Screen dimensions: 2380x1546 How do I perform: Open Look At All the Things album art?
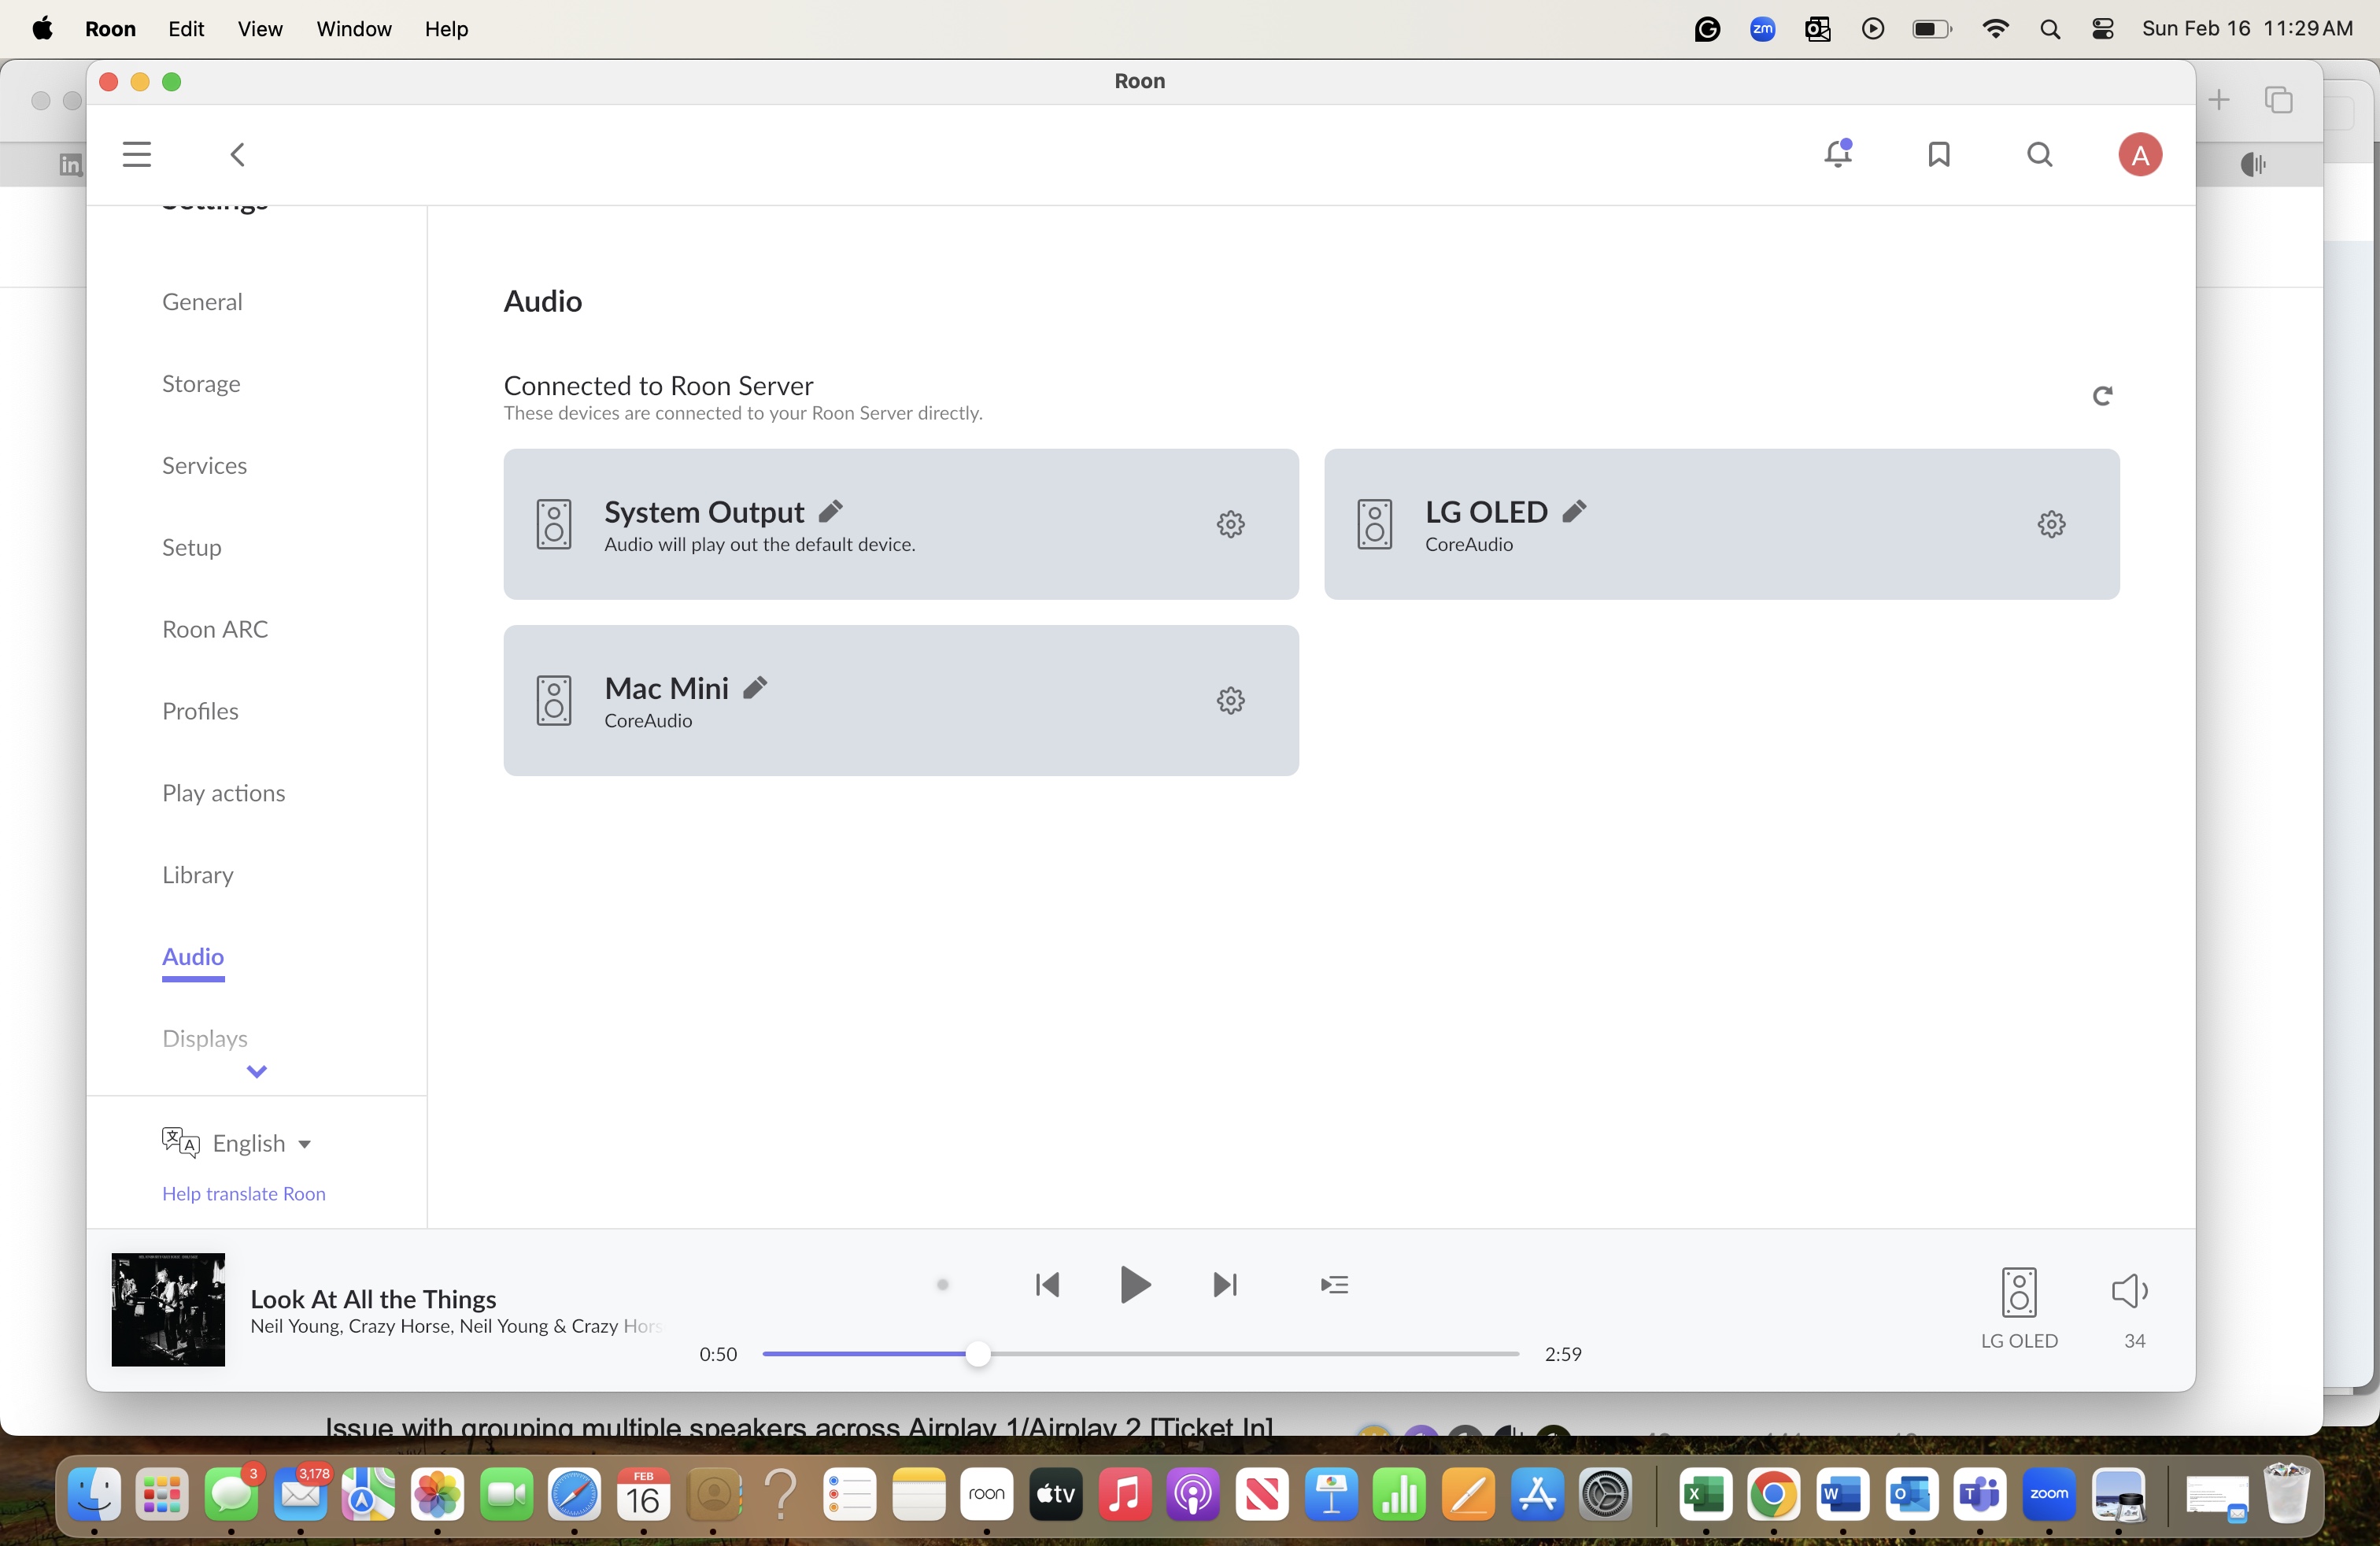click(x=168, y=1309)
